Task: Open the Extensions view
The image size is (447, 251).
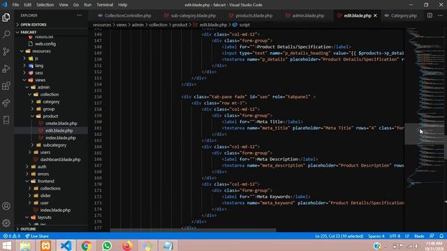Action: (x=6, y=86)
